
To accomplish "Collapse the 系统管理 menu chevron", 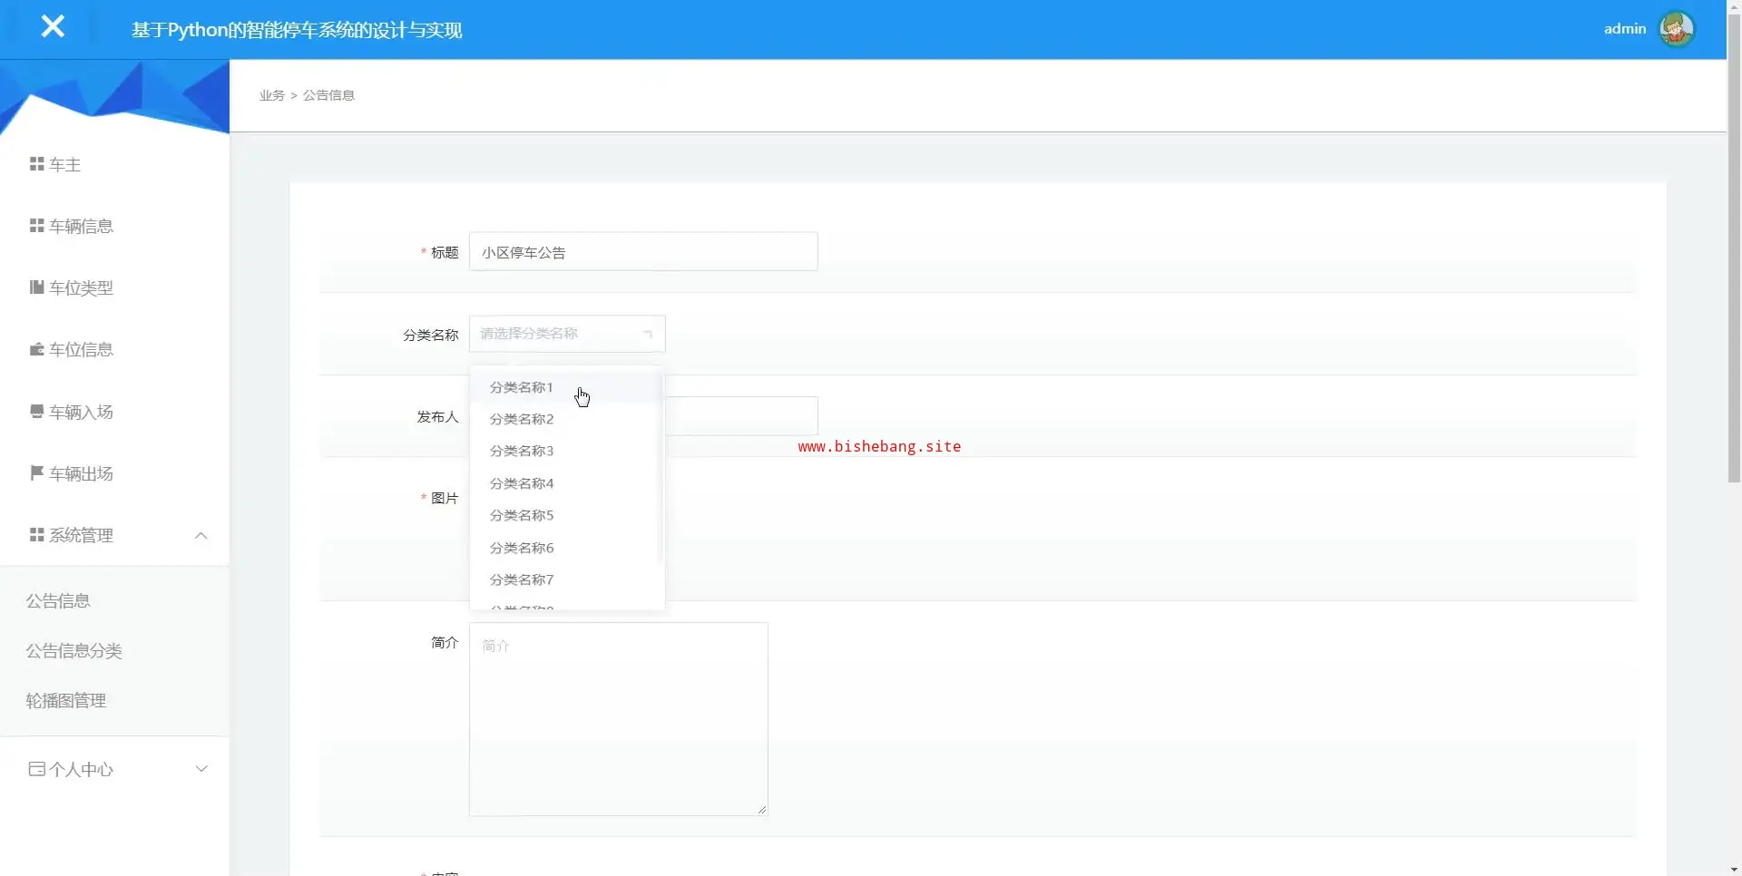I will pos(201,536).
